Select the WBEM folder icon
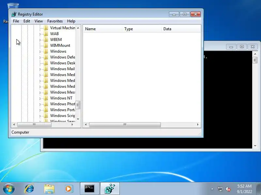 (x=46, y=40)
